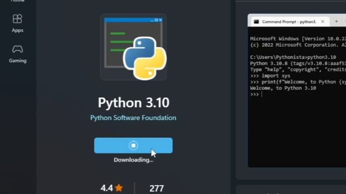This screenshot has height=194, width=346.
Task: Click the Python 3.10 app logo
Action: (134, 47)
